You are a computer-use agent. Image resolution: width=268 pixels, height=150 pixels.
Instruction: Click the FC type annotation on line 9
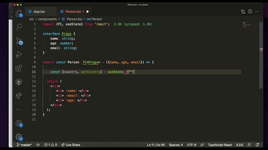(x=85, y=62)
